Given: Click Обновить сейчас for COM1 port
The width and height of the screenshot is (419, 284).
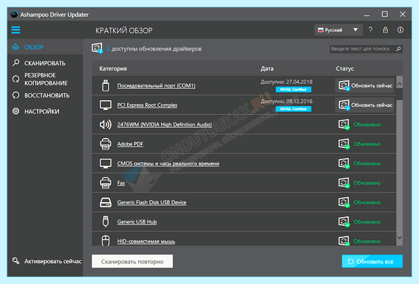Looking at the screenshot, I should pos(365,86).
